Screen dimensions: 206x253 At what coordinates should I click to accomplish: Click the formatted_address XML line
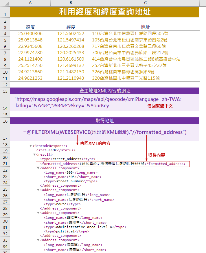click(x=113, y=164)
